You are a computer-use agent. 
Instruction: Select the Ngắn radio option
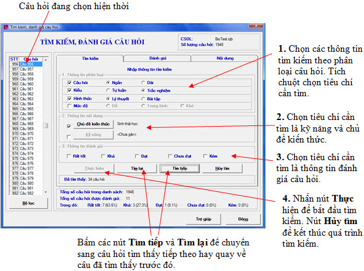(108, 83)
